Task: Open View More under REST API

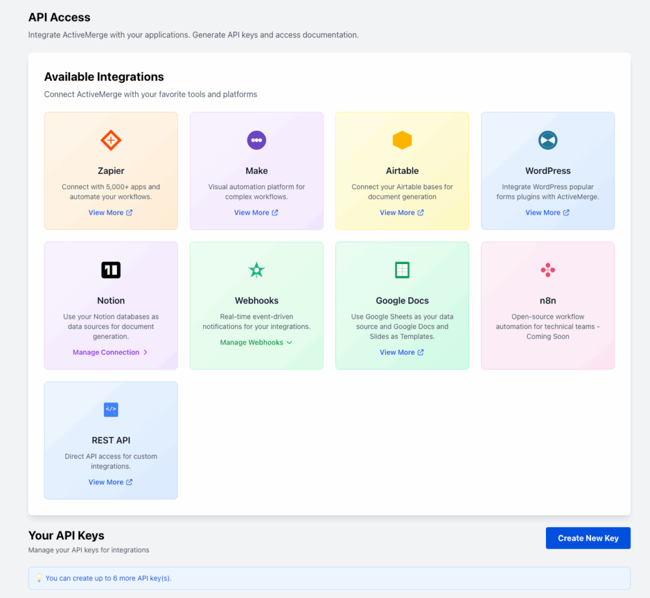Action: (x=110, y=482)
